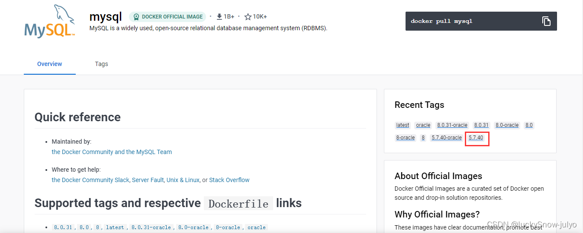Viewport: 583px width, 233px height.
Task: Click the 'Supported tags and respective Dockerfile links' heading
Action: [168, 203]
